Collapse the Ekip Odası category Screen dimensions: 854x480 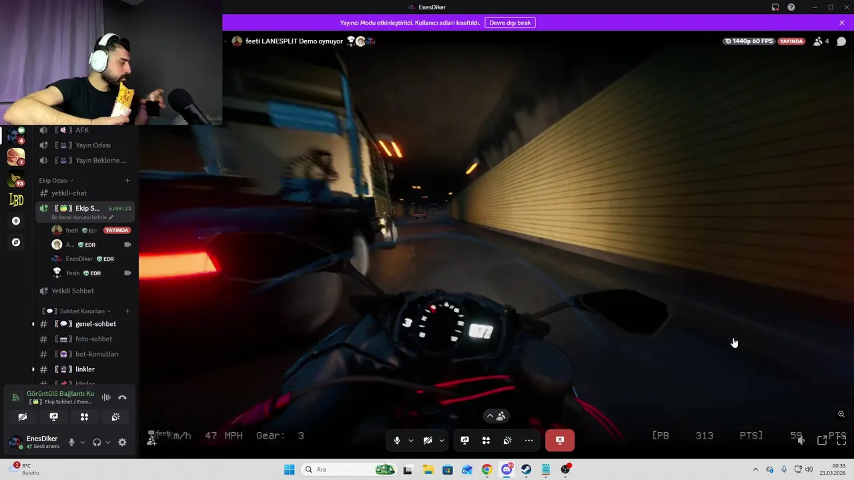tap(56, 181)
